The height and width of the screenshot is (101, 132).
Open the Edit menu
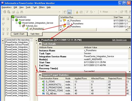click(x=15, y=7)
